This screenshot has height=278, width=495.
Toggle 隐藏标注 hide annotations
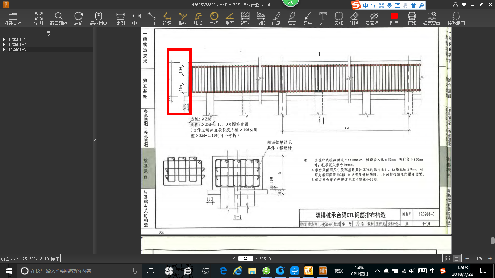(x=374, y=19)
